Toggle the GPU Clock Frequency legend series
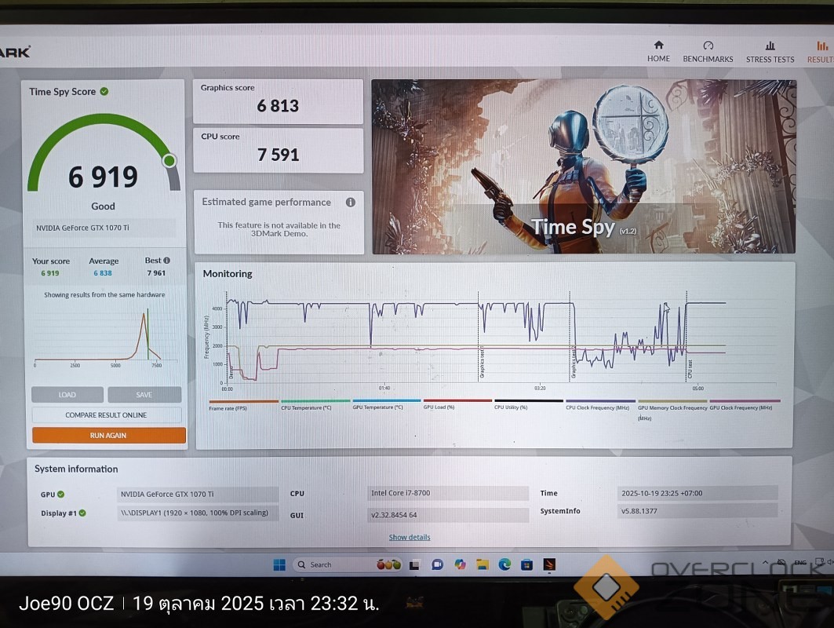Image resolution: width=834 pixels, height=628 pixels. click(745, 405)
